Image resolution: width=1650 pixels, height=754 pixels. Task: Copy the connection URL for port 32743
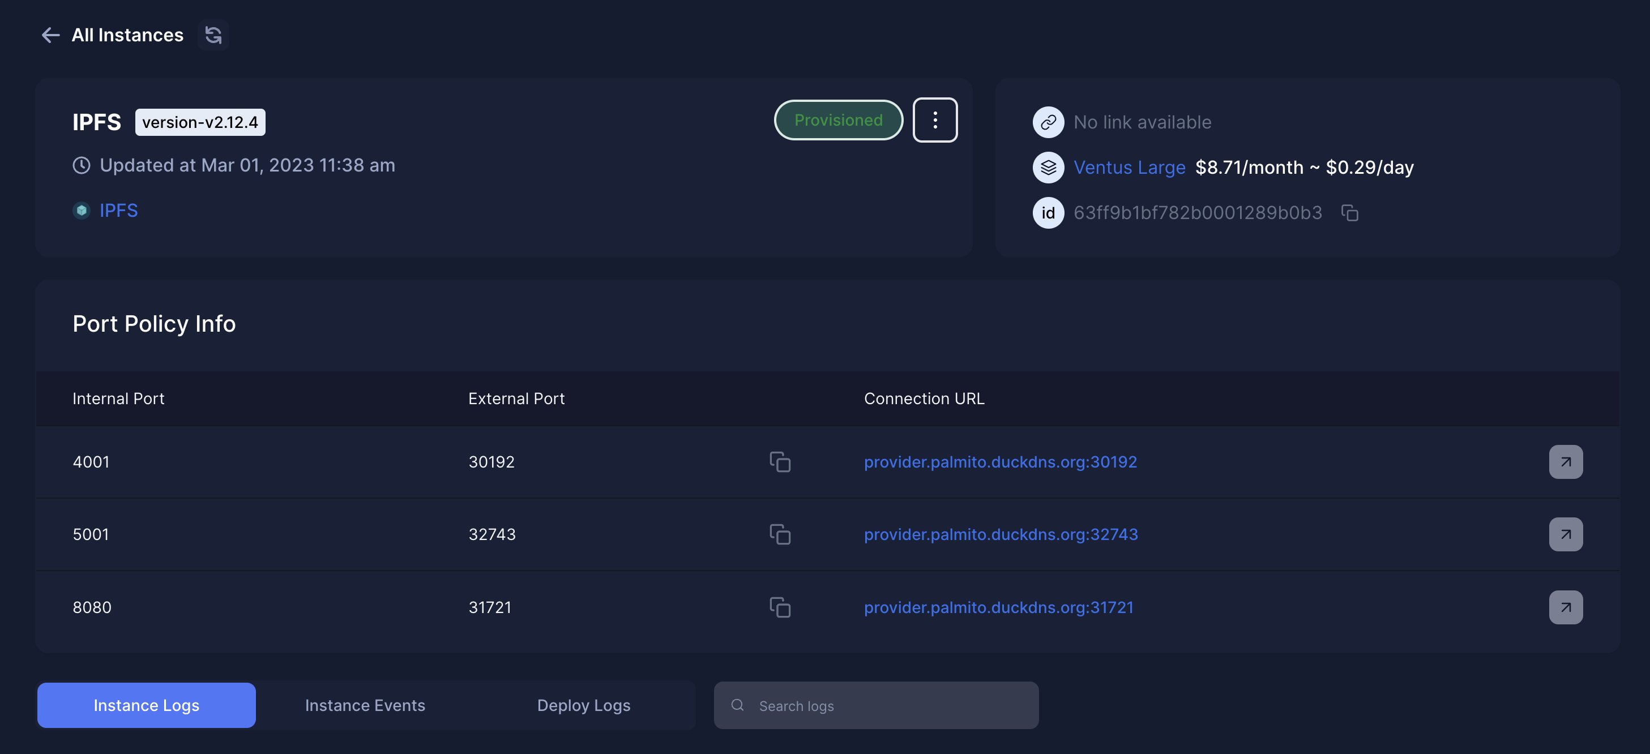pyautogui.click(x=781, y=534)
